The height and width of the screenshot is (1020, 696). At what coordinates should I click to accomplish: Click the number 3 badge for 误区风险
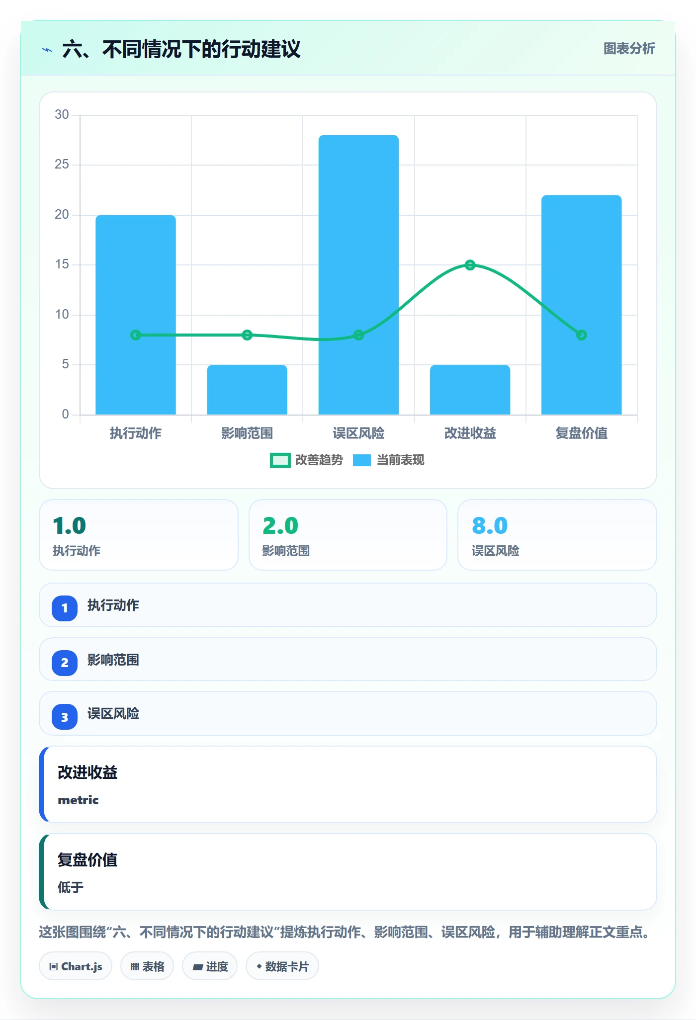65,717
